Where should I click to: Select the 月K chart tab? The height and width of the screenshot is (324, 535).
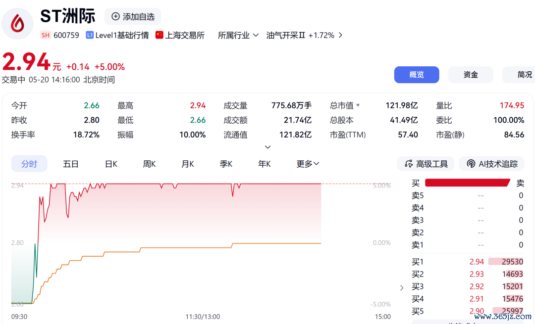[187, 164]
